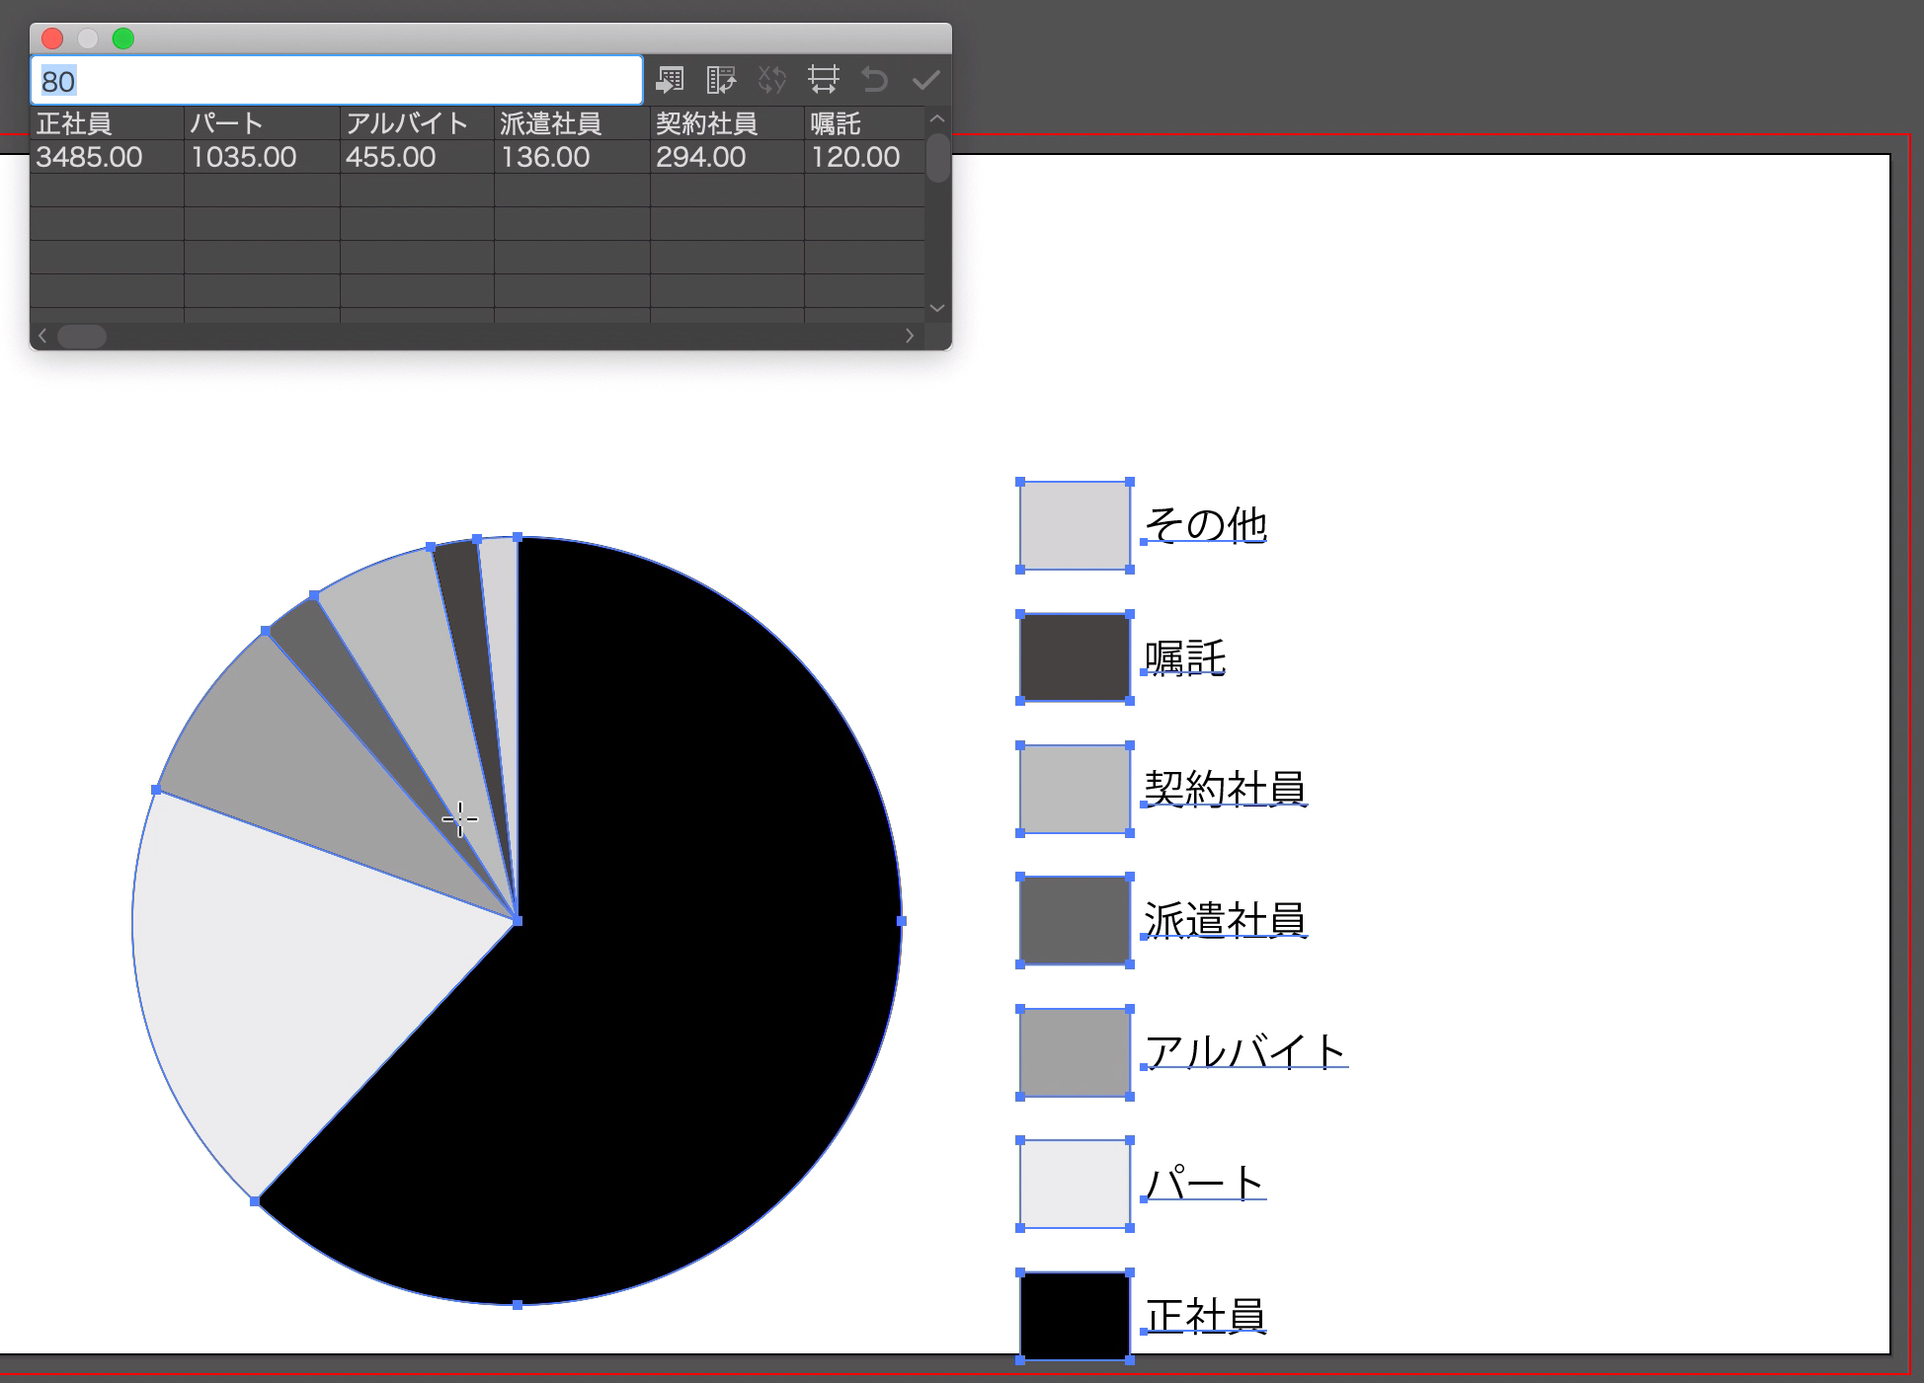The height and width of the screenshot is (1383, 1924).
Task: Click the パート legend label
Action: tap(1205, 1183)
